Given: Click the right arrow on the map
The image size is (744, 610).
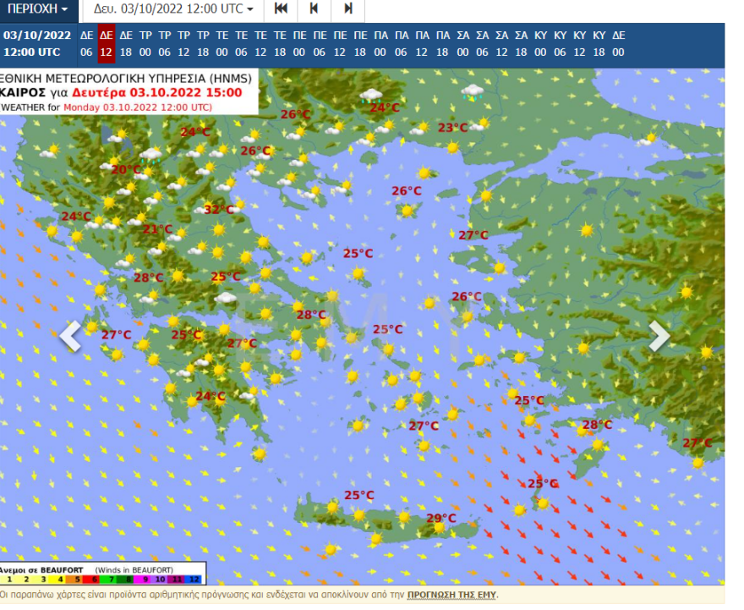Looking at the screenshot, I should [x=659, y=336].
